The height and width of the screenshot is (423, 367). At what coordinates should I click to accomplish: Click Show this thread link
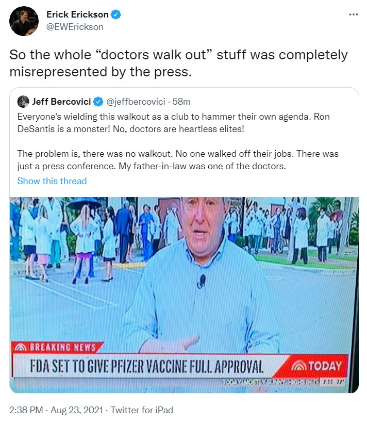tap(52, 181)
